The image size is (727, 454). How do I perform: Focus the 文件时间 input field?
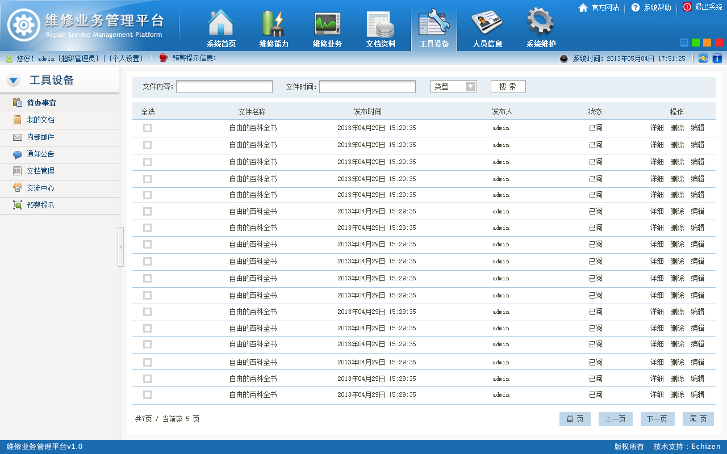(x=367, y=87)
